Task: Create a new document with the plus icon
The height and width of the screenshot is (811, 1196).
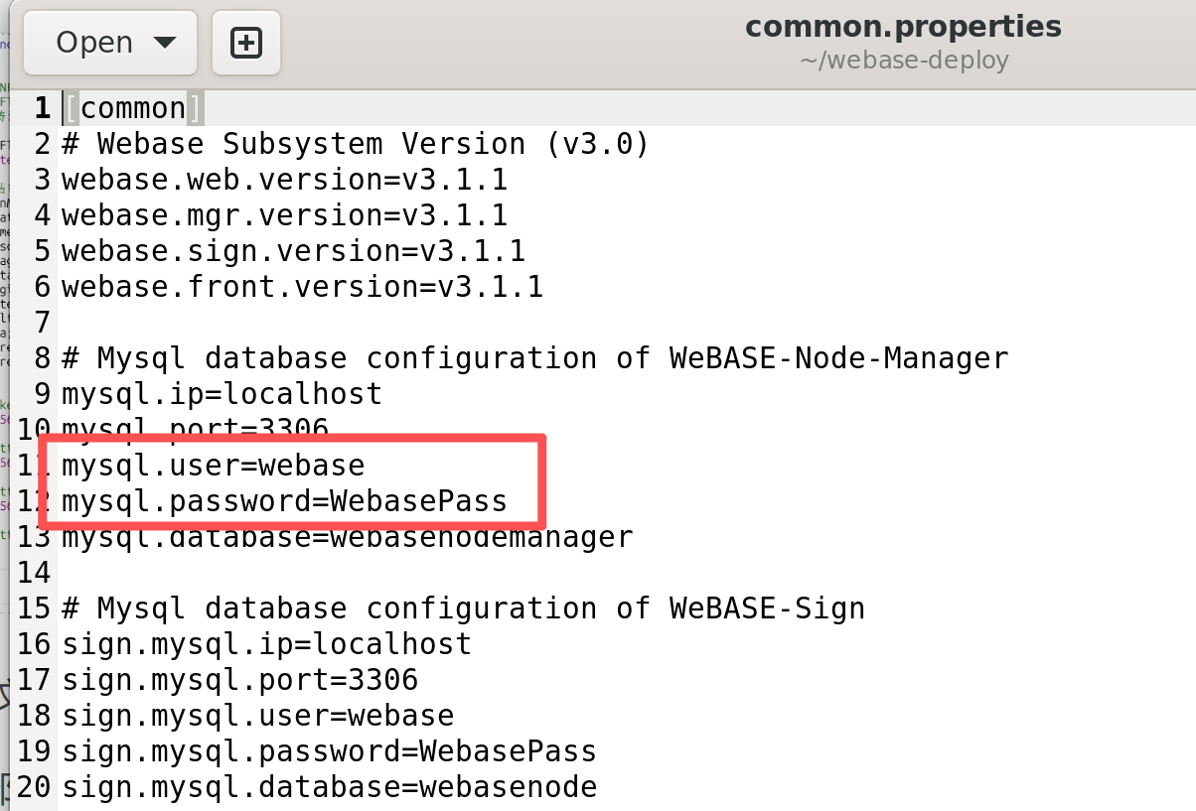Action: [245, 42]
